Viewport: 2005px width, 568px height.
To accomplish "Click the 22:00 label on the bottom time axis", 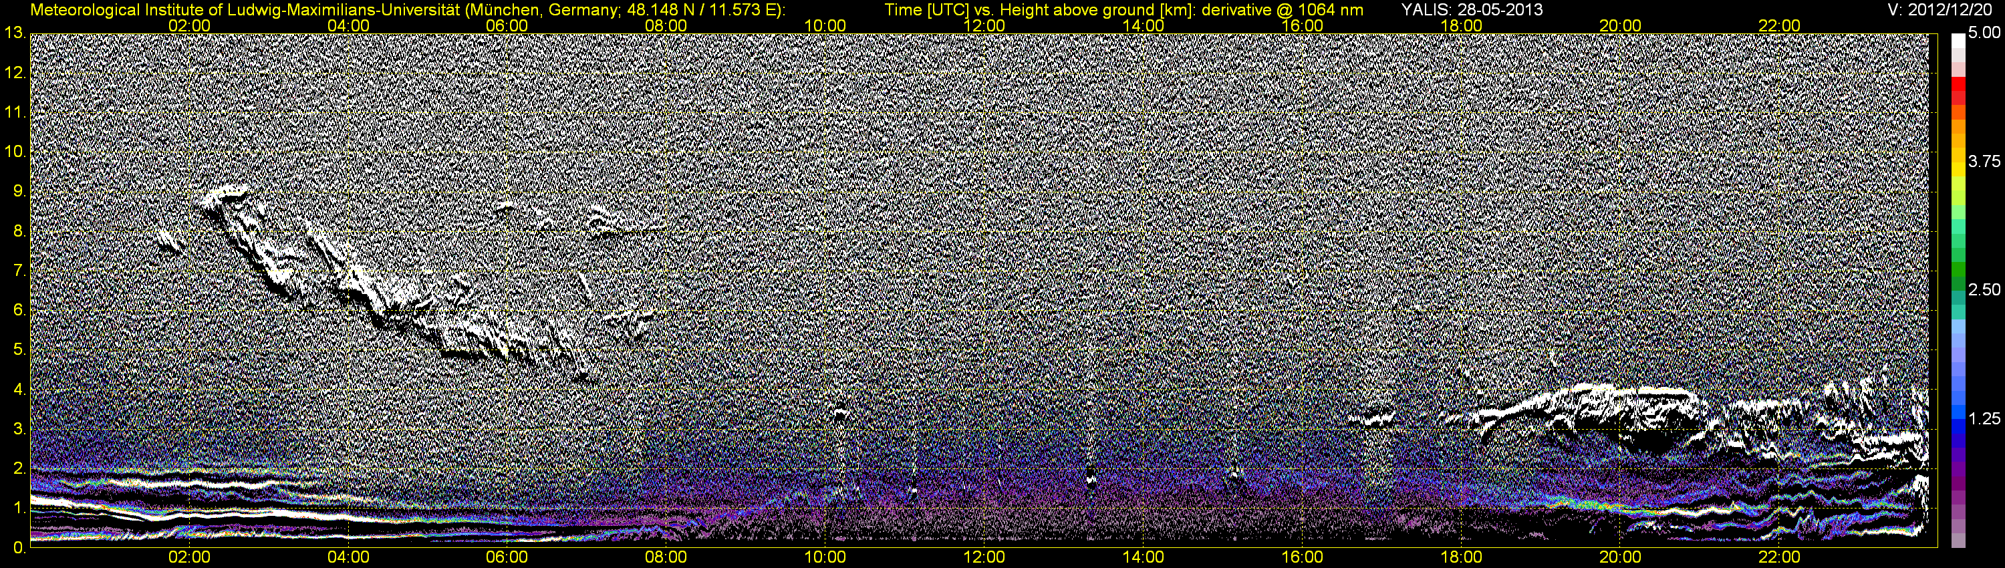I will pos(1779,558).
